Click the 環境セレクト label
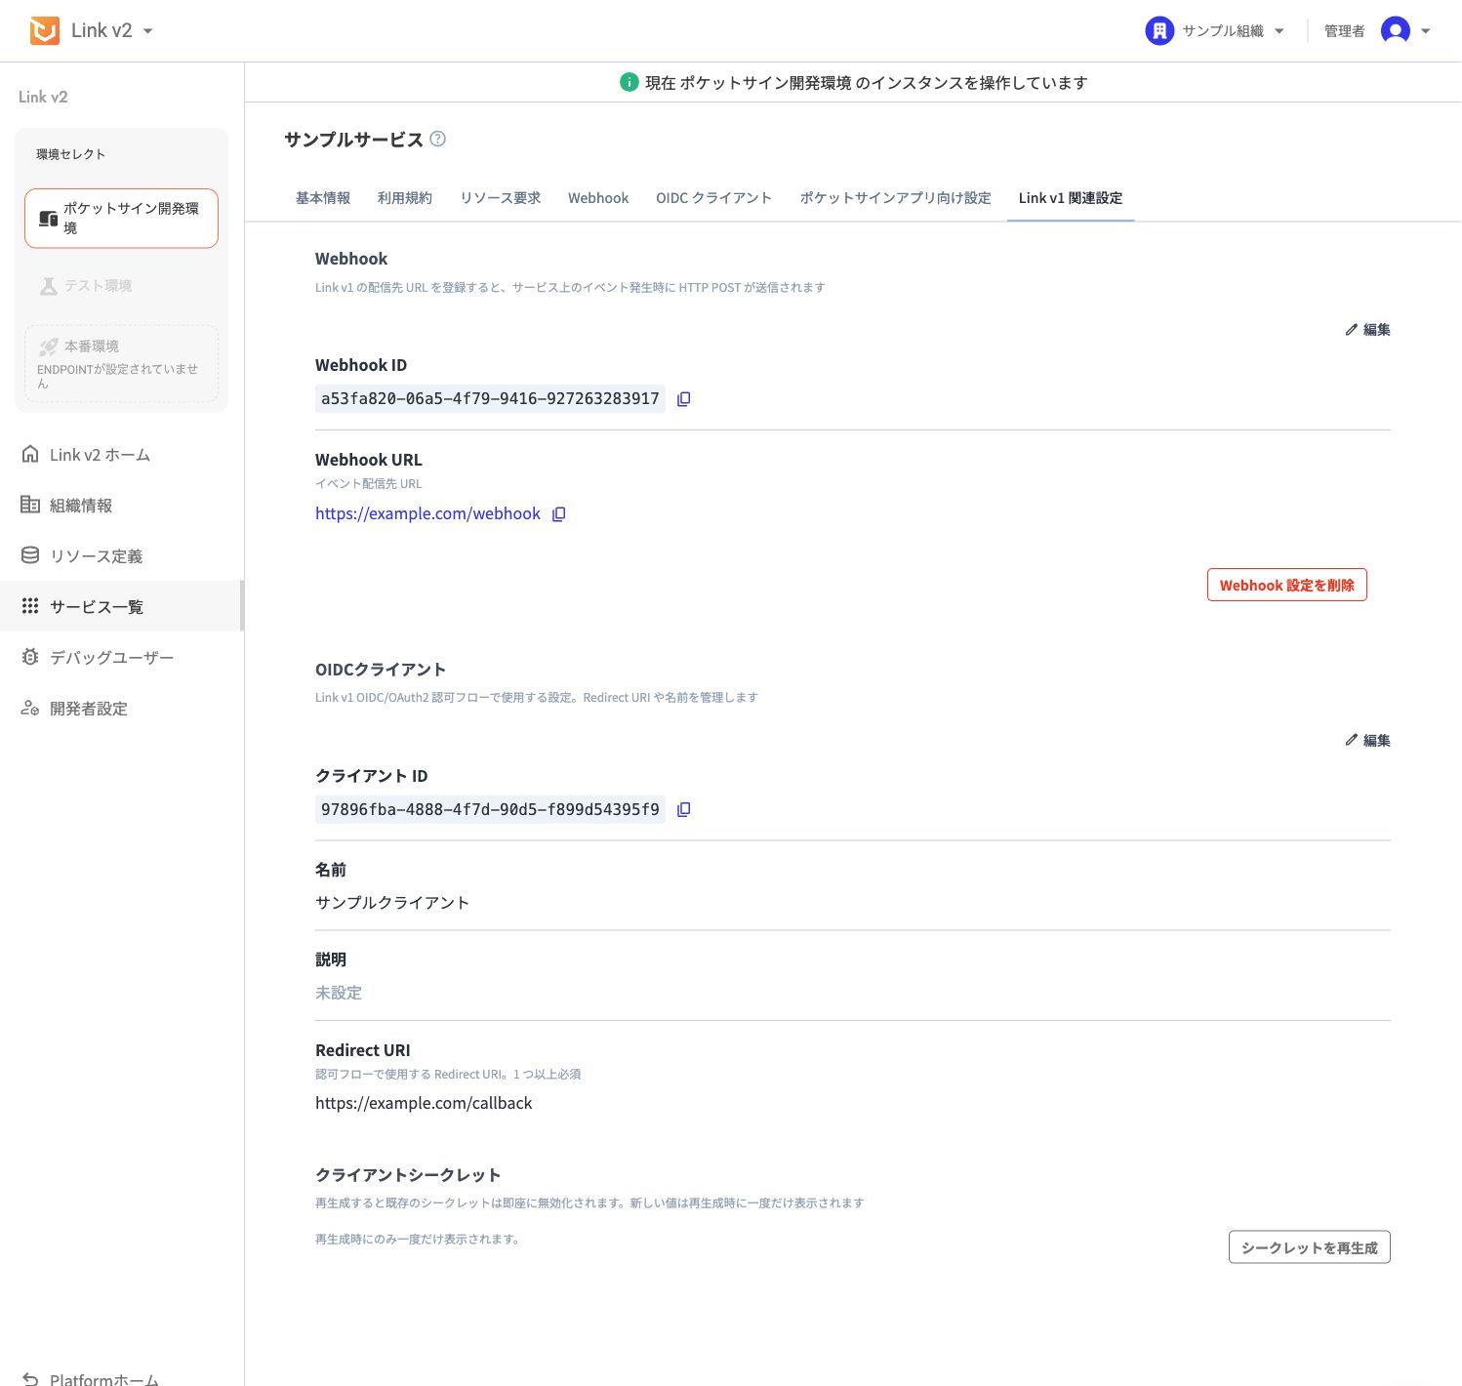 70,154
